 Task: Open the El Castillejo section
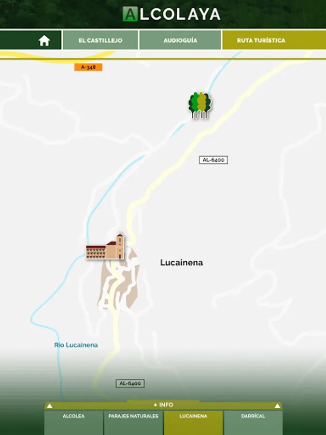click(100, 40)
